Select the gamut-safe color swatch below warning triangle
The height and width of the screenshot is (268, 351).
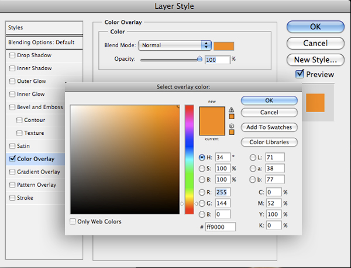pyautogui.click(x=232, y=117)
